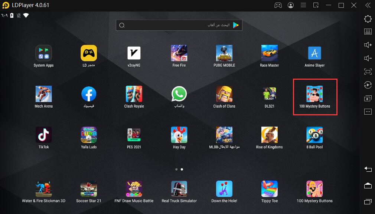Open the DLS21 soccer game
The width and height of the screenshot is (375, 214).
270,94
